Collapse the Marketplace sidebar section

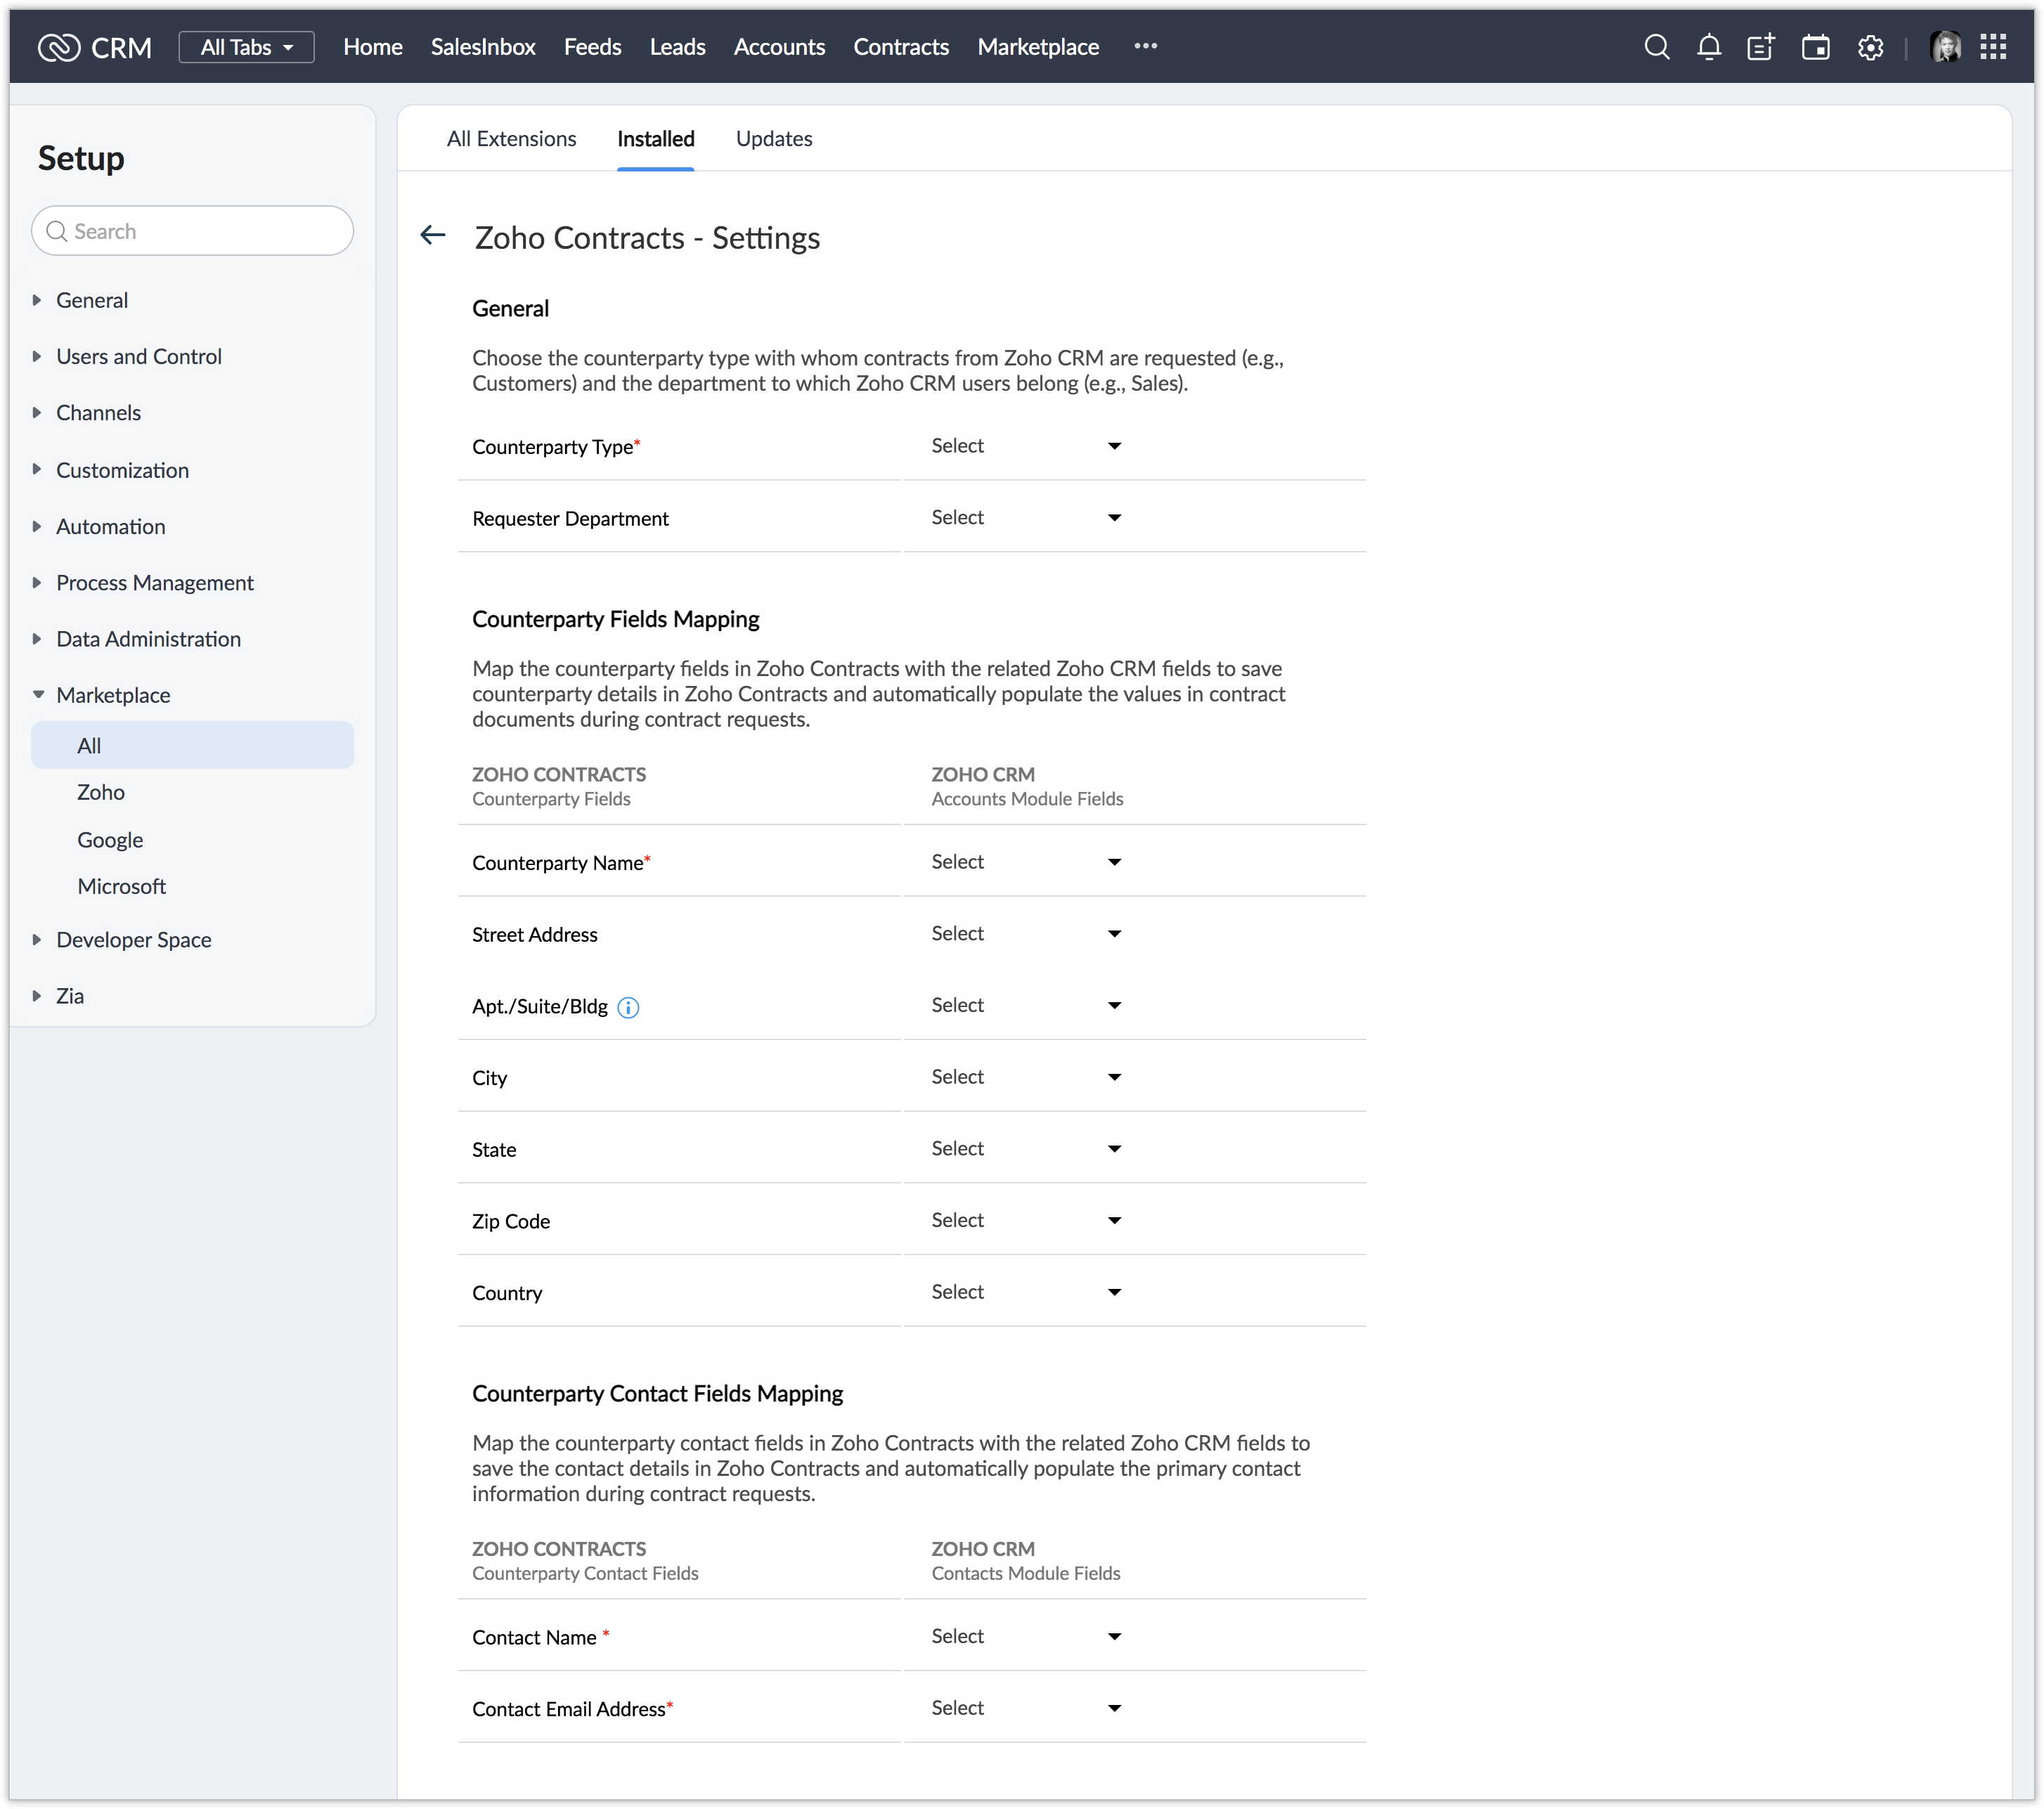(112, 695)
